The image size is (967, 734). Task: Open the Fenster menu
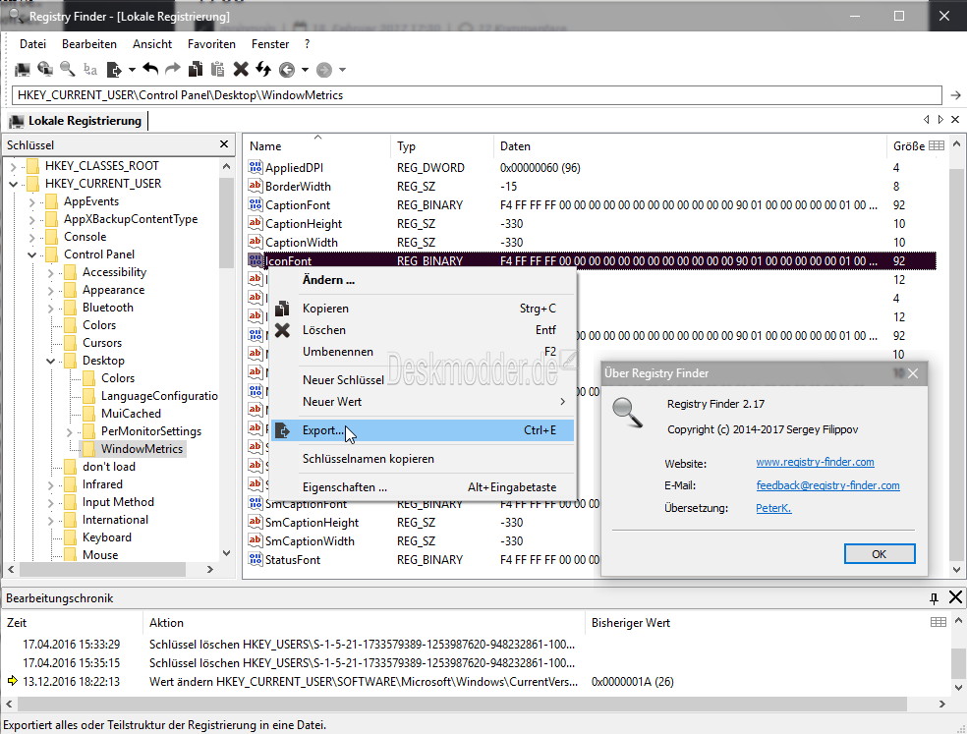(270, 44)
